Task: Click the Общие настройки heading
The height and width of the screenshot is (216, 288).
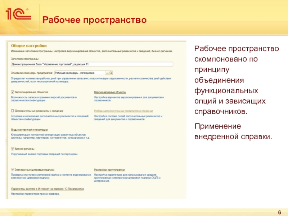Action: [x=28, y=46]
